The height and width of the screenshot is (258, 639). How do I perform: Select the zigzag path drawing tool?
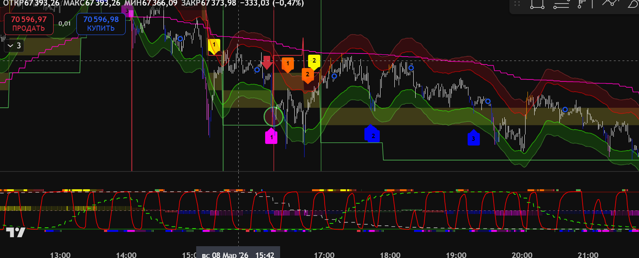tap(610, 3)
